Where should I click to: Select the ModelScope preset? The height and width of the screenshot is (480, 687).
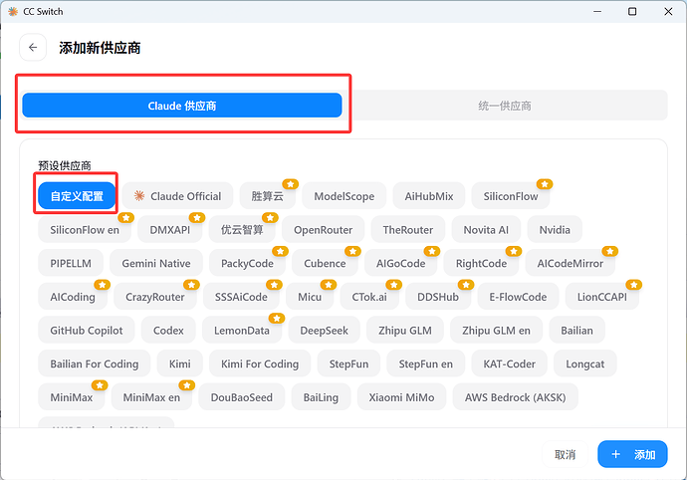pyautogui.click(x=343, y=196)
